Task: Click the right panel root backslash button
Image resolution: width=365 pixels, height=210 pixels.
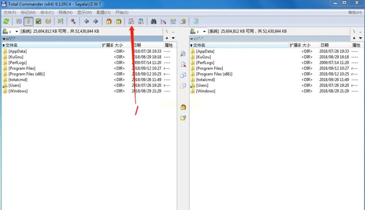Action: pyautogui.click(x=354, y=31)
